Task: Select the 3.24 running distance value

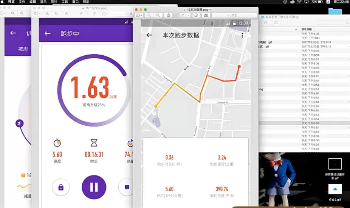Action: click(x=222, y=158)
